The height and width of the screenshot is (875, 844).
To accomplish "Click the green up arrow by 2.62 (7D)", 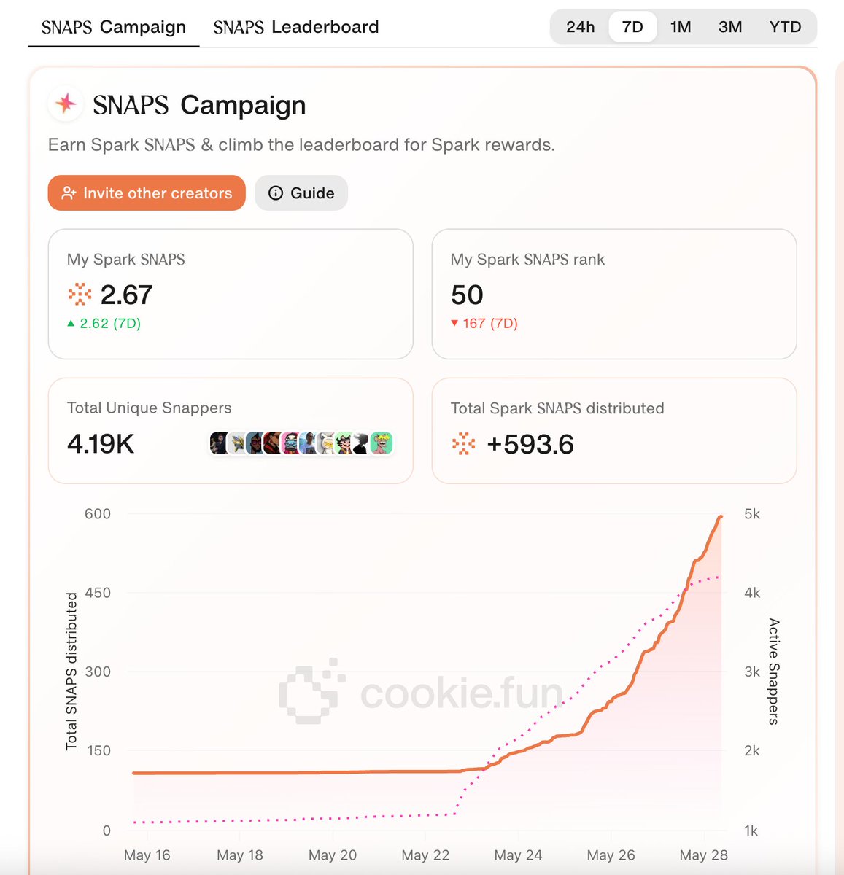I will click(x=71, y=323).
